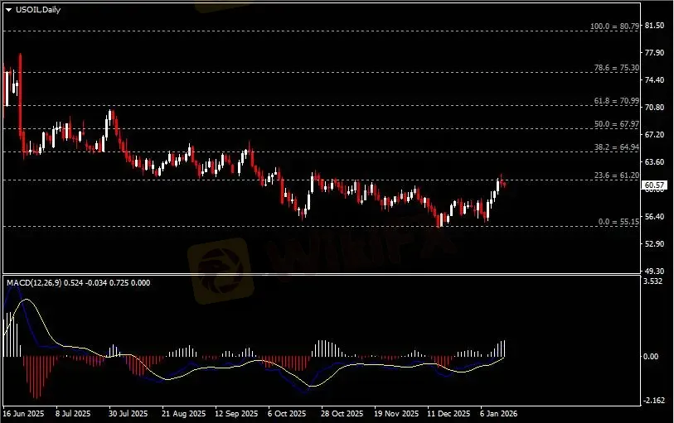Click the MACD scale value 0.00
Screen dimensions: 674x423
click(652, 357)
